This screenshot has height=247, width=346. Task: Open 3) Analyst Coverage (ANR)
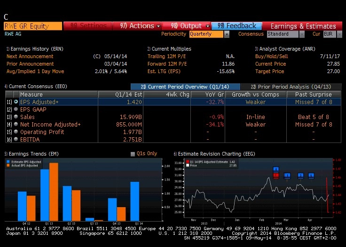tap(285, 49)
